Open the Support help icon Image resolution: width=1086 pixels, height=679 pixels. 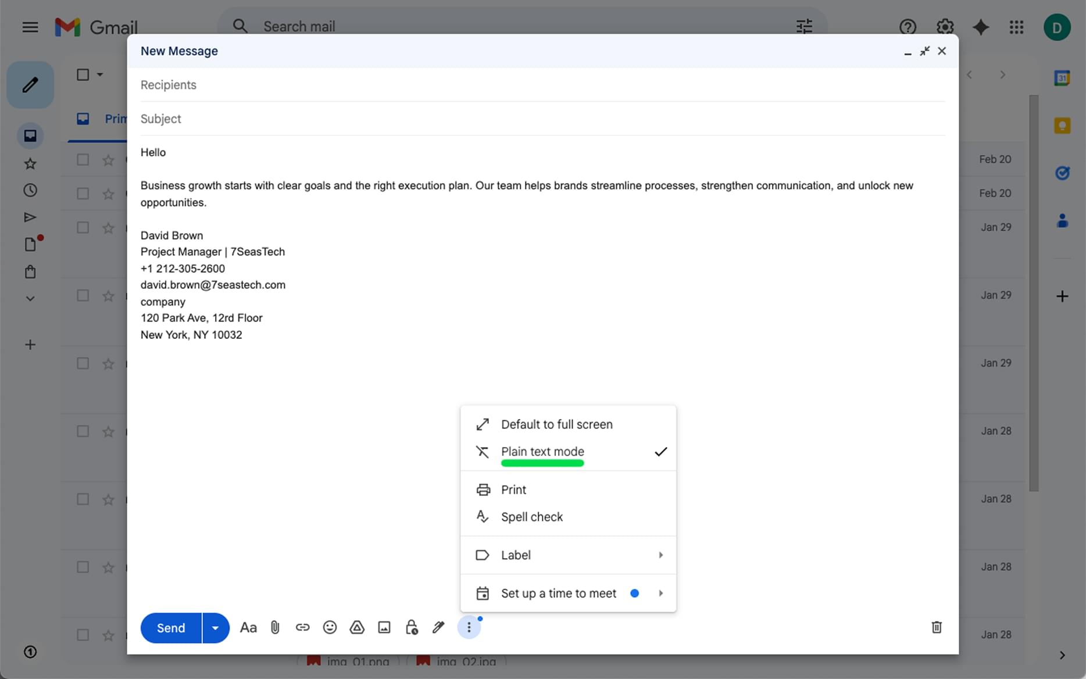pos(908,27)
